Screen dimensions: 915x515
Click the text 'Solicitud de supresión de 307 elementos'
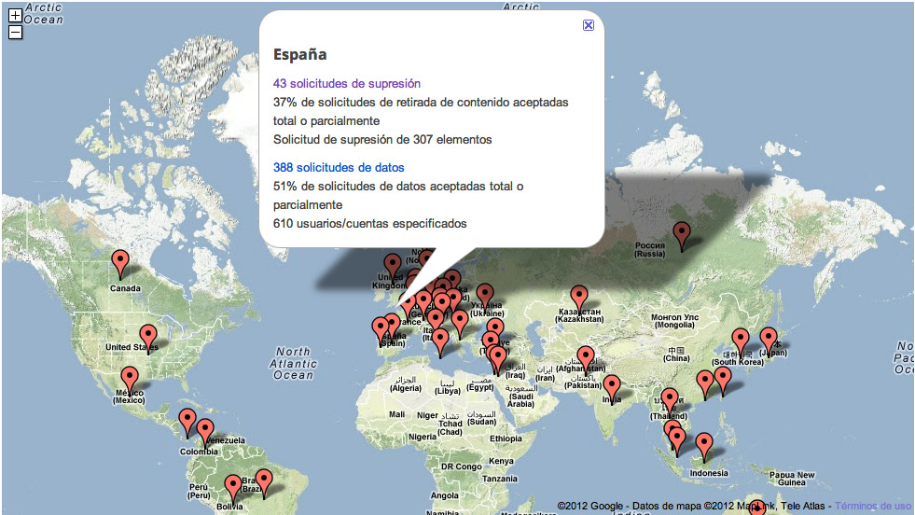pyautogui.click(x=382, y=140)
